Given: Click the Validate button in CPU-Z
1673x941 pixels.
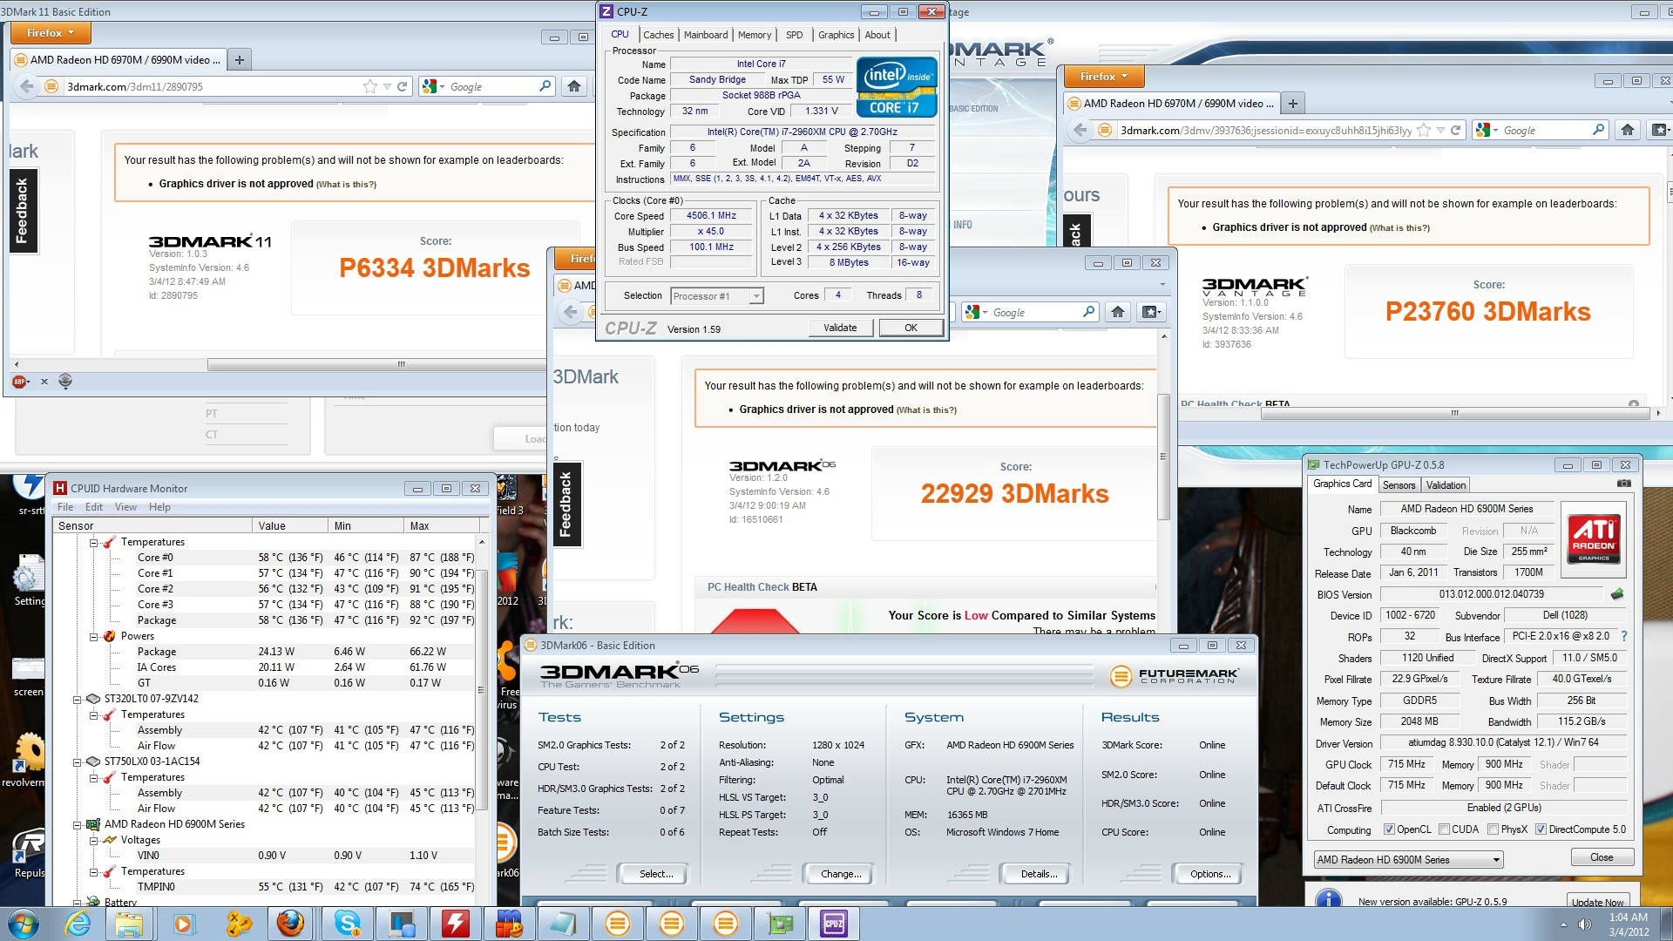Looking at the screenshot, I should click(840, 328).
